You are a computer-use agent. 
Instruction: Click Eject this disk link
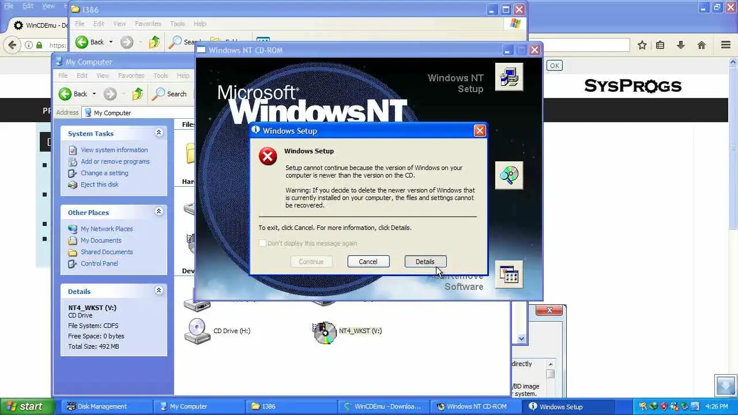(x=100, y=184)
